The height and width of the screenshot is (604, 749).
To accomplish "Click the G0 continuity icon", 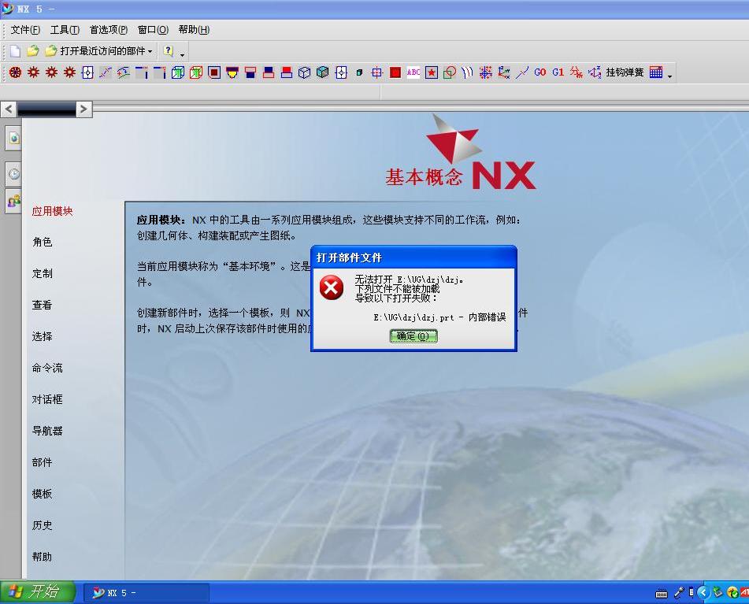I will pos(540,72).
